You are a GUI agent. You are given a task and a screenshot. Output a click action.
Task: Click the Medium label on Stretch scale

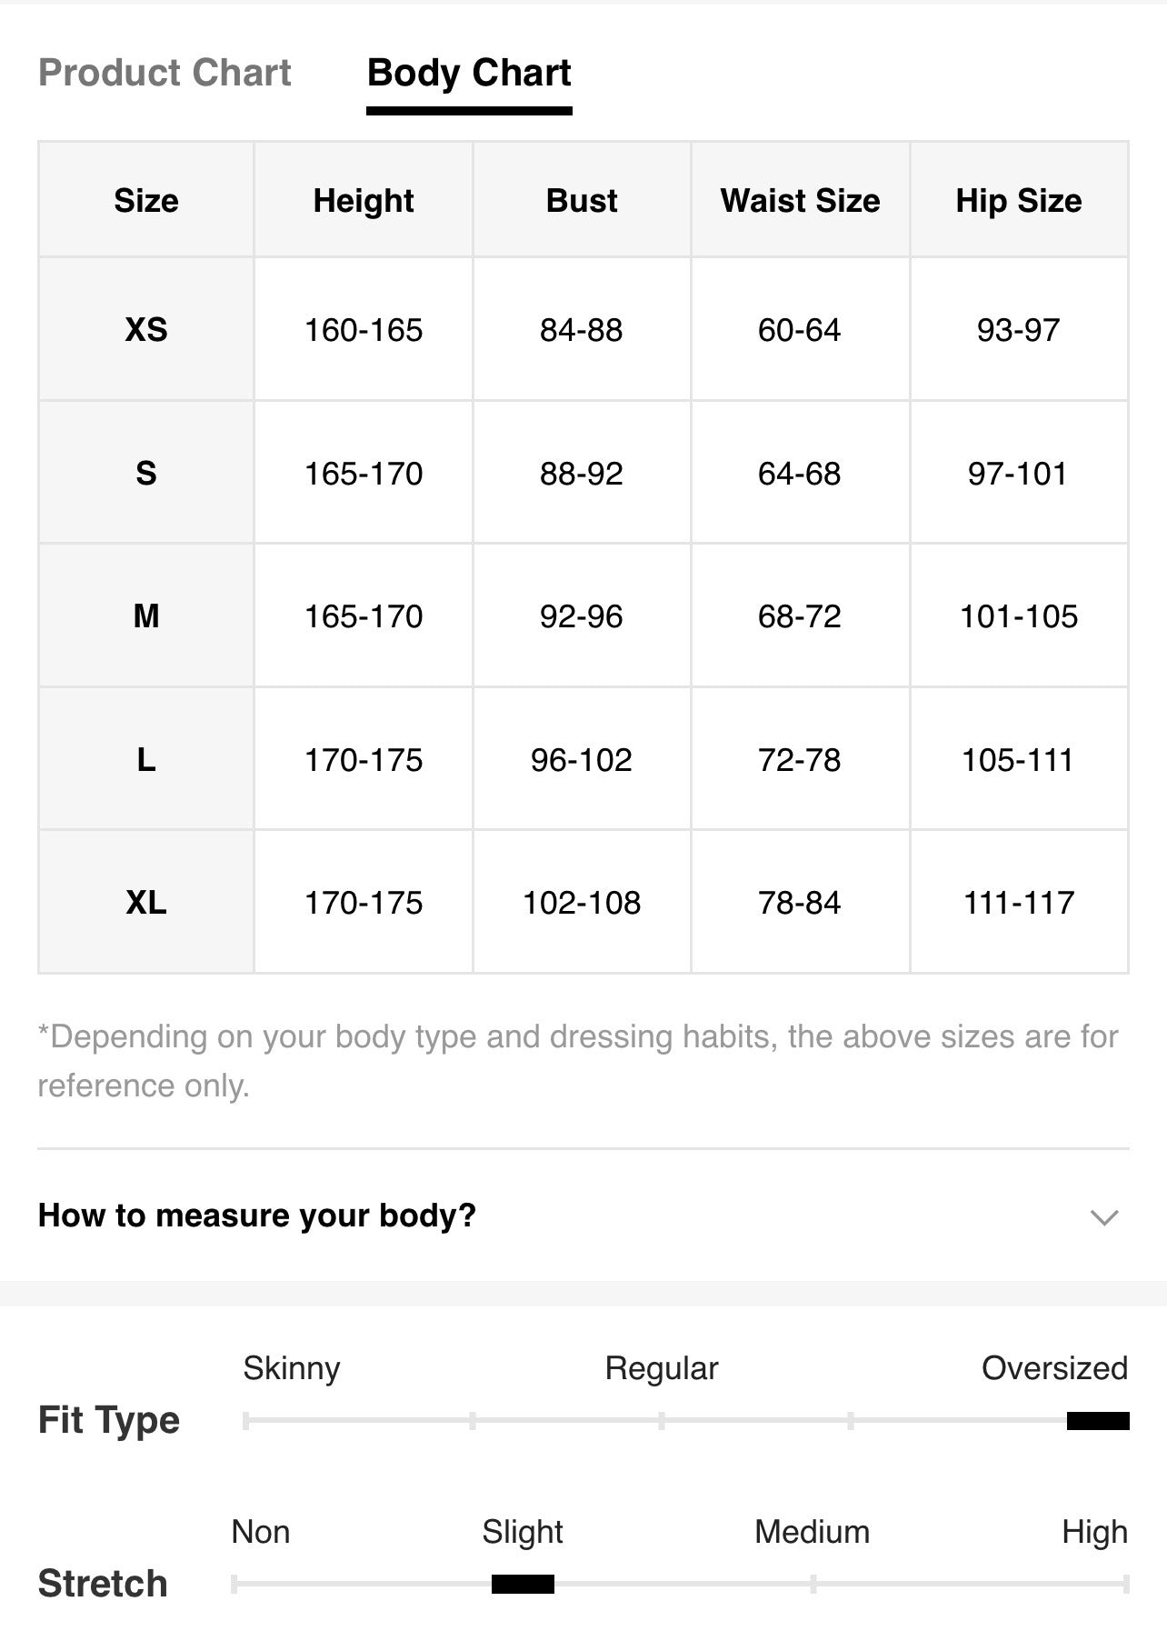click(x=812, y=1532)
